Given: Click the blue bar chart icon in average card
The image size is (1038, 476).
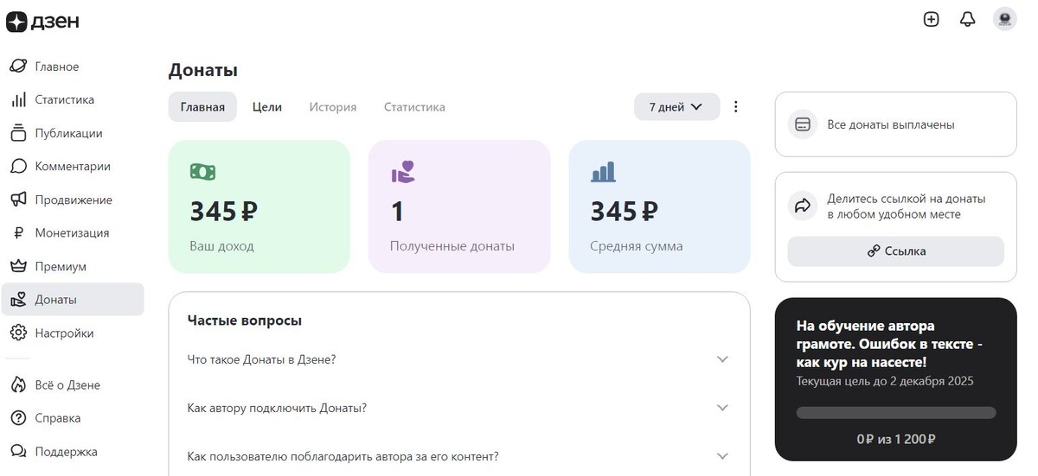Looking at the screenshot, I should pos(603,171).
